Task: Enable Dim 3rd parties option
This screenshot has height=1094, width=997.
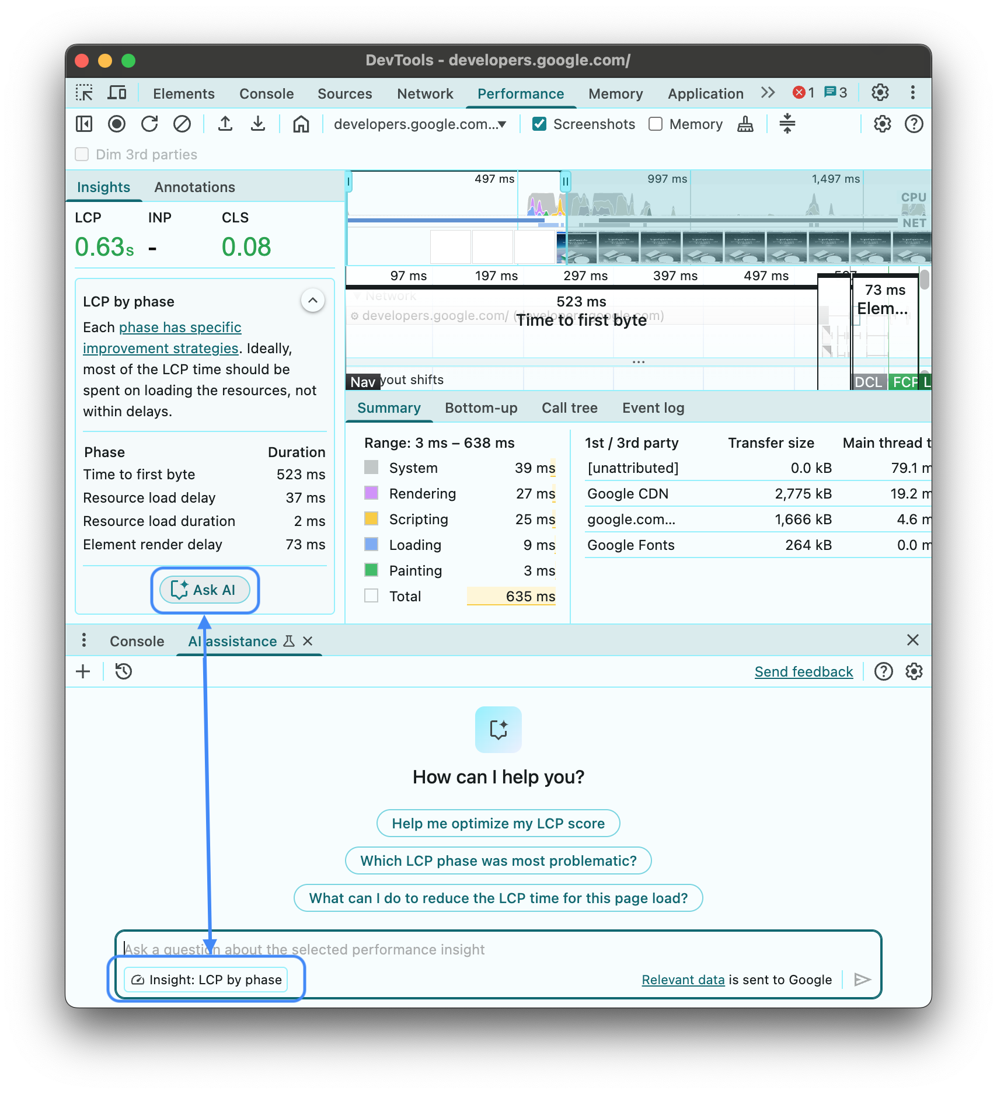Action: tap(82, 154)
